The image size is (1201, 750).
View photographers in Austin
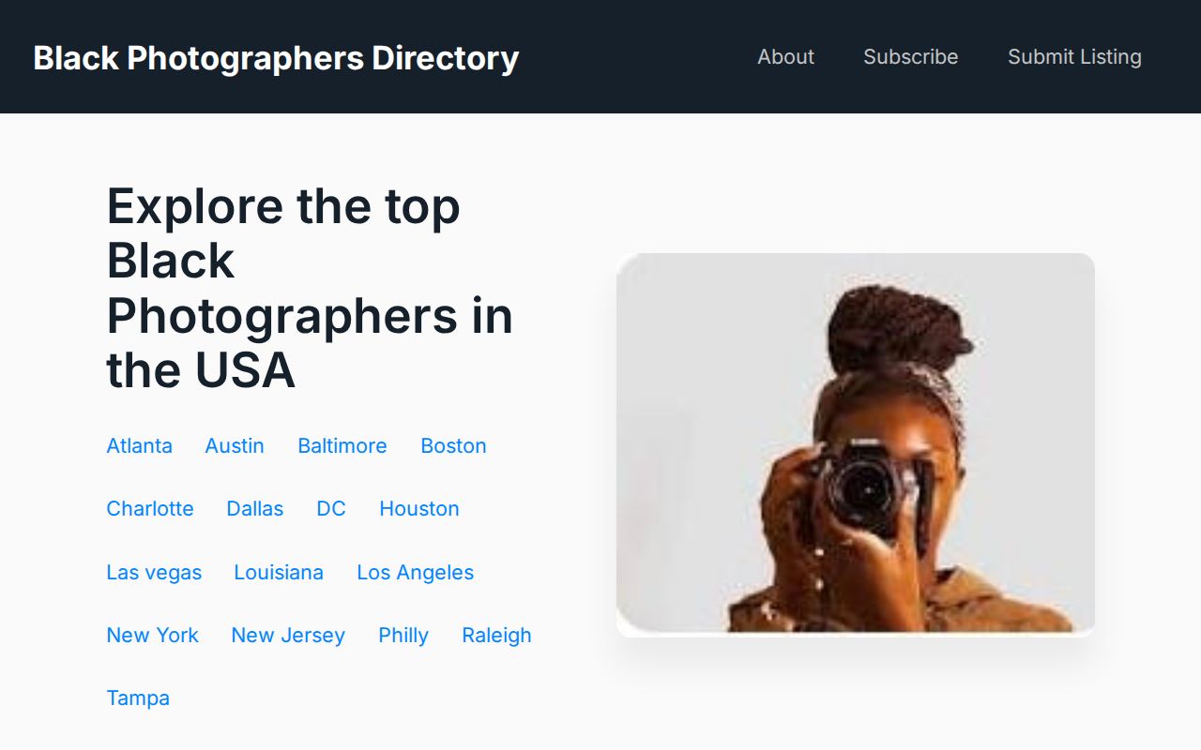(x=234, y=445)
